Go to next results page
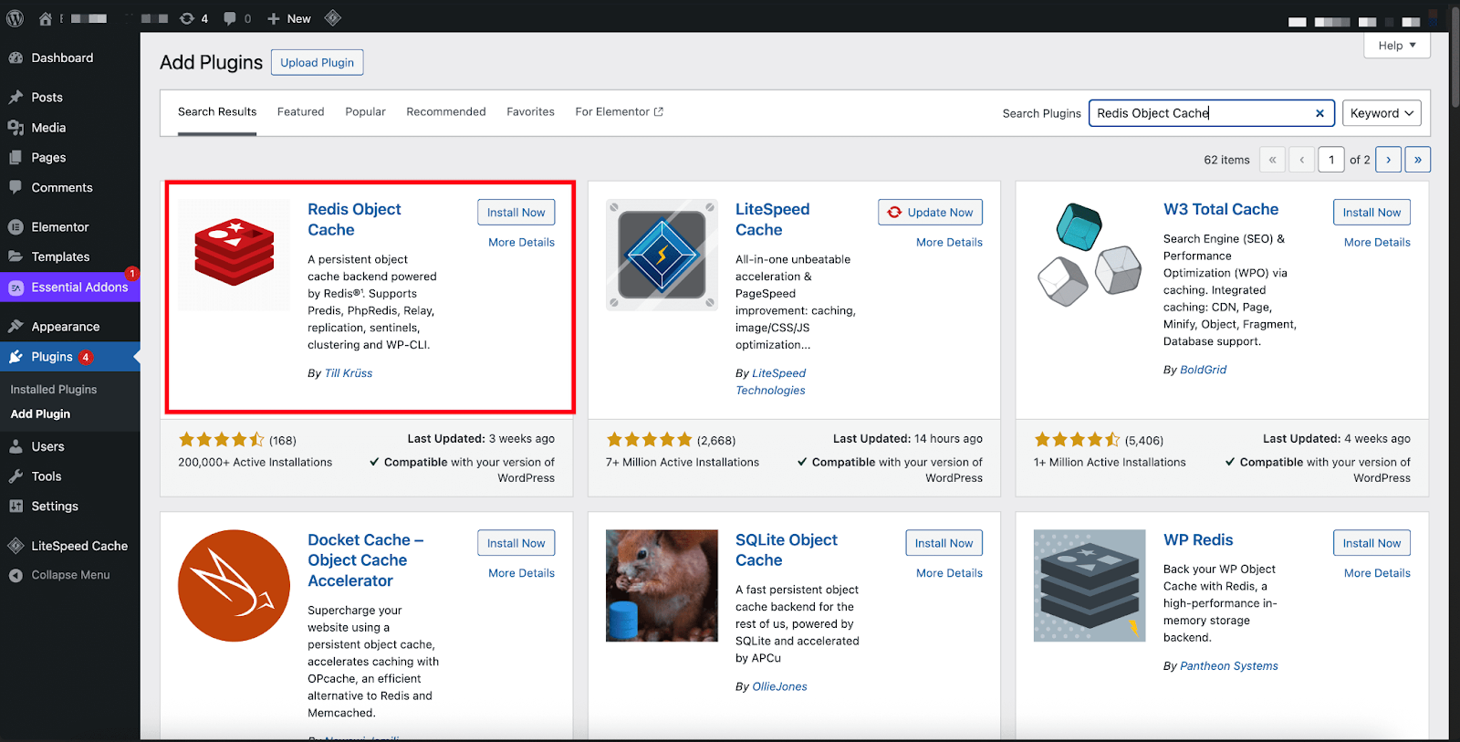Image resolution: width=1460 pixels, height=742 pixels. click(x=1389, y=160)
